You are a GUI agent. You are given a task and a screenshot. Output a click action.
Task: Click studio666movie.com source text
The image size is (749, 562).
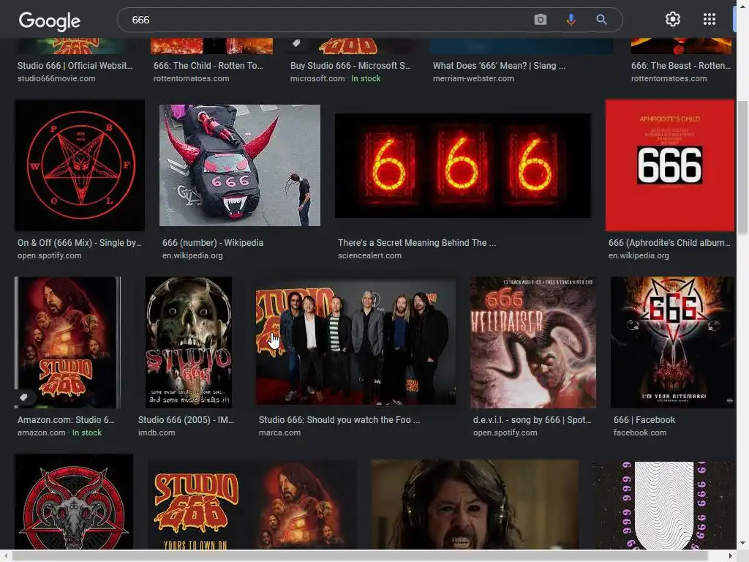pos(56,78)
